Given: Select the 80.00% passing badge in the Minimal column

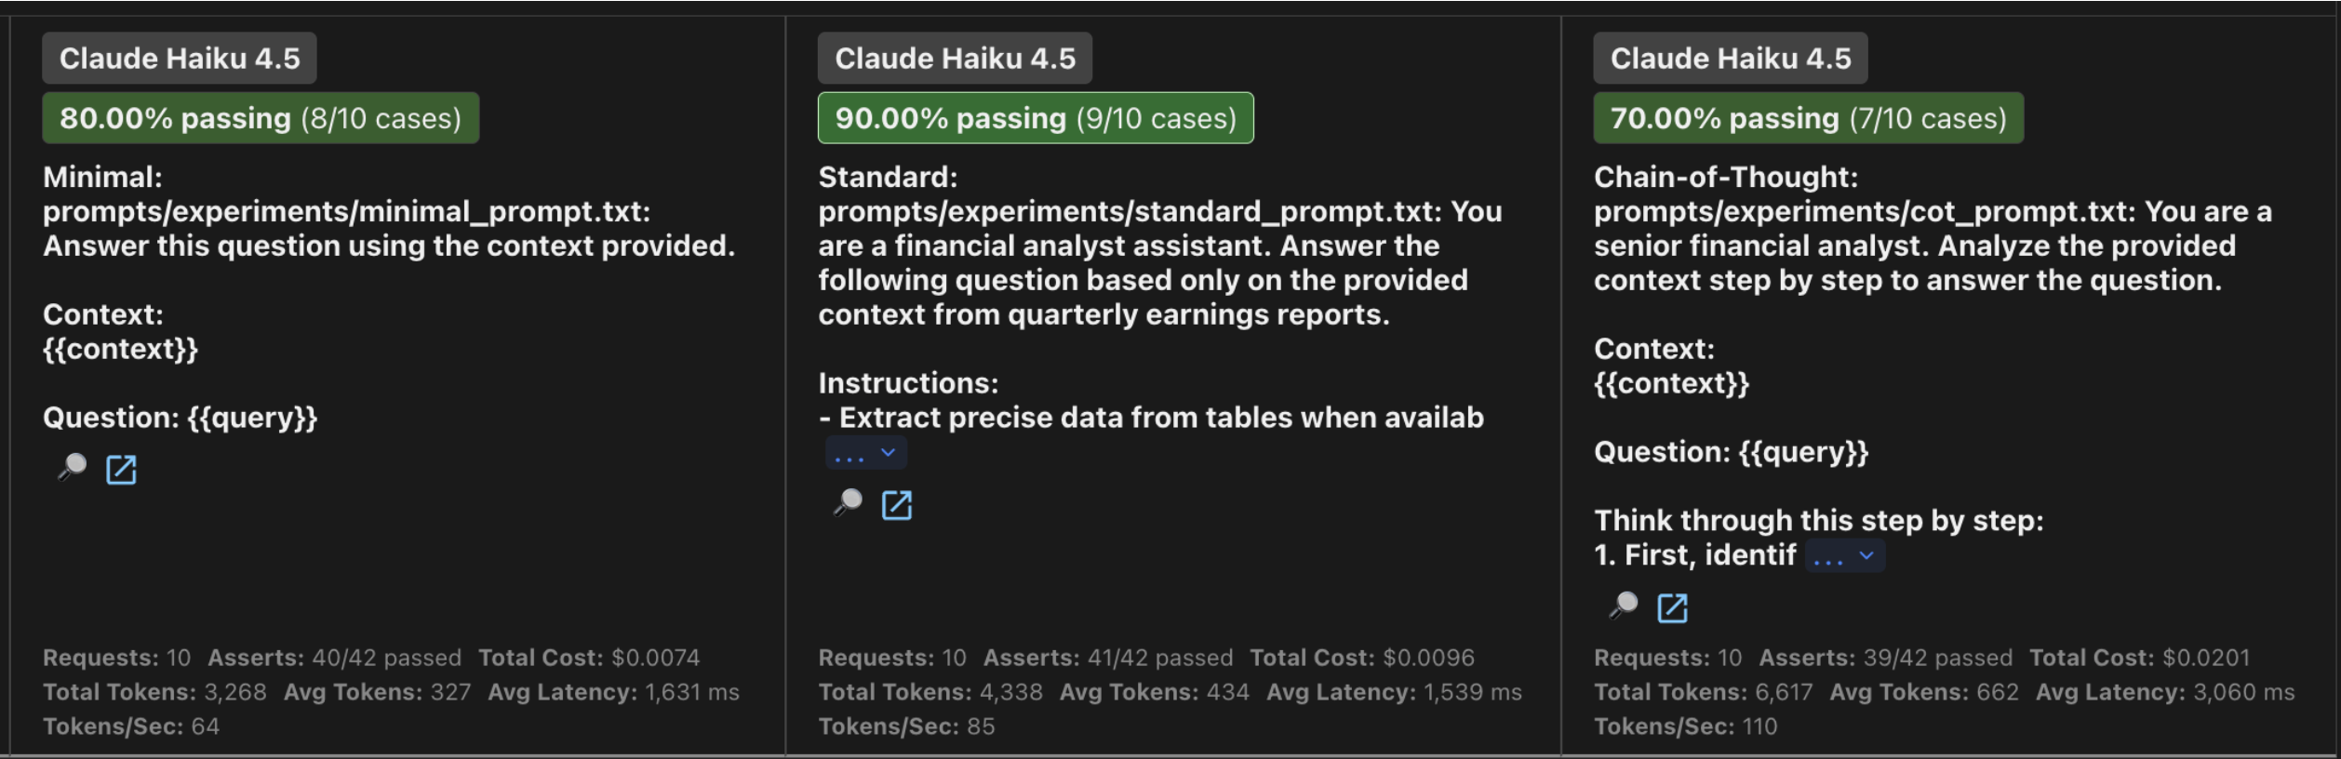Looking at the screenshot, I should coord(261,117).
